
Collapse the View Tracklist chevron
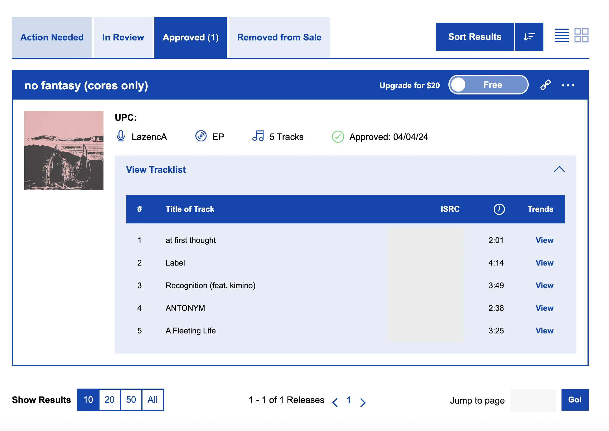[559, 169]
